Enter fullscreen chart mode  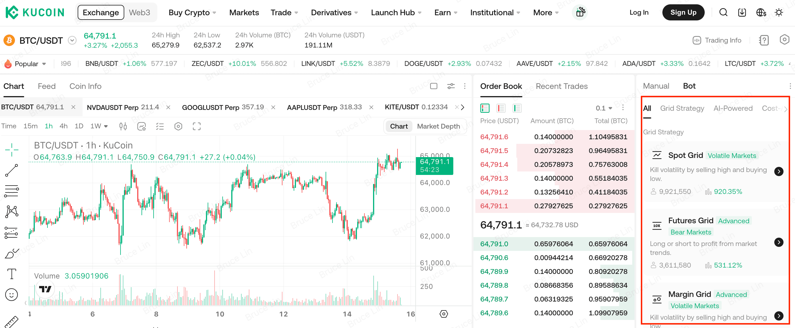pyautogui.click(x=196, y=126)
